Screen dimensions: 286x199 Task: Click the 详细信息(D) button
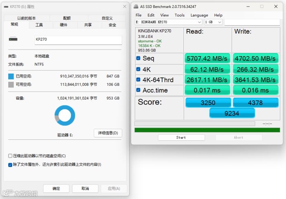(x=108, y=133)
